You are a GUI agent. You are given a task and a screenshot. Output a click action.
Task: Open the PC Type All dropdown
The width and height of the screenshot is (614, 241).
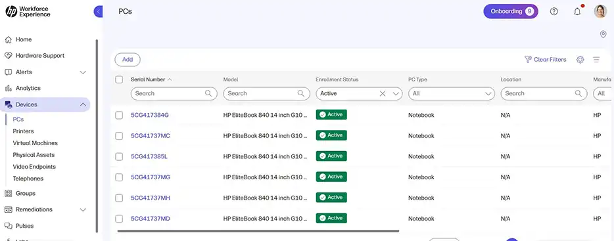tap(452, 93)
